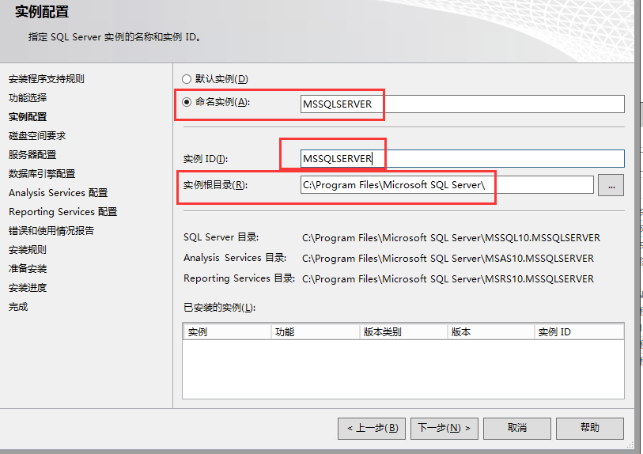Click the 已安装的实例(L) label
This screenshot has height=454, width=643.
pyautogui.click(x=219, y=308)
